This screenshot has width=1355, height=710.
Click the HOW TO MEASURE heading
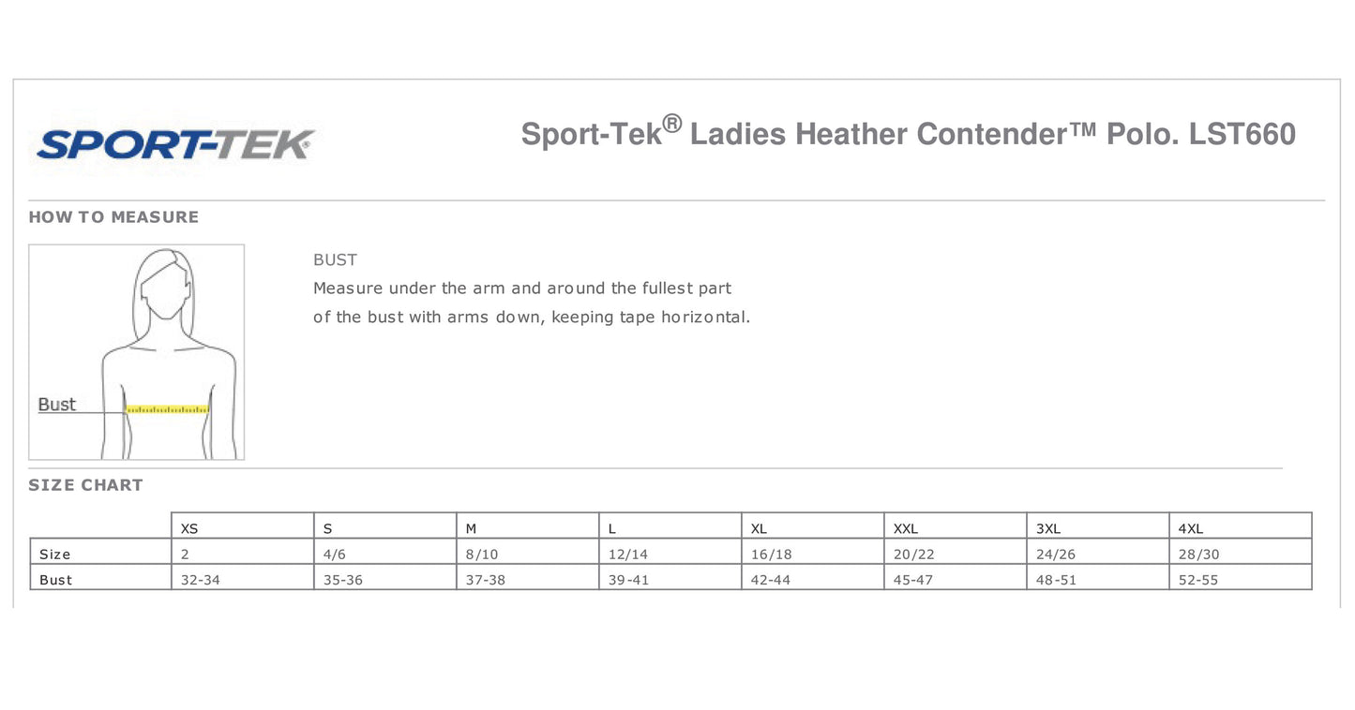point(113,217)
